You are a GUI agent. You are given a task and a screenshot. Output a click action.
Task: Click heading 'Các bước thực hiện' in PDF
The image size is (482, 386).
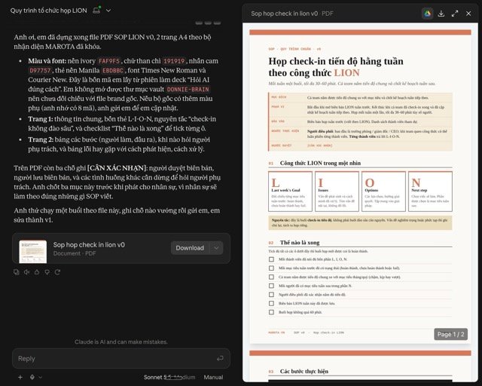pyautogui.click(x=304, y=371)
